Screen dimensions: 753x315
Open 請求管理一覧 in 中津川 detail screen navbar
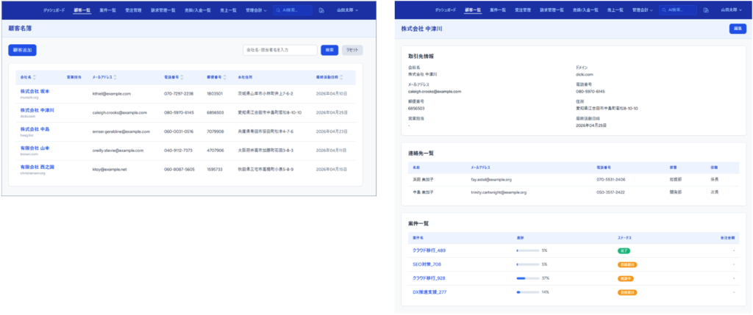point(552,10)
